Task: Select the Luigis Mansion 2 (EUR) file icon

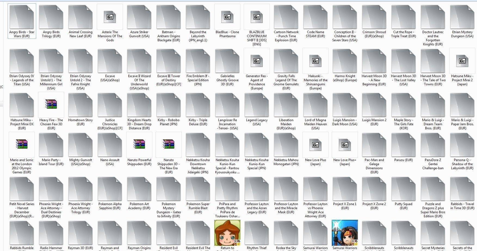Action: [x=374, y=105]
